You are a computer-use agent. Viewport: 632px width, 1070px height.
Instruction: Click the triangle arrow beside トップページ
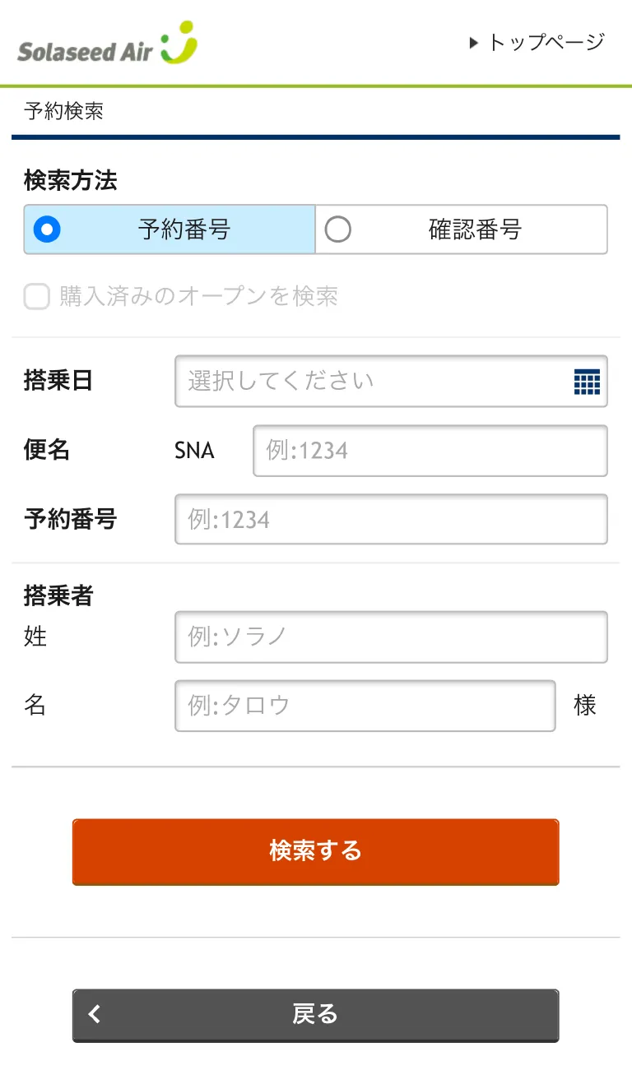pyautogui.click(x=473, y=43)
